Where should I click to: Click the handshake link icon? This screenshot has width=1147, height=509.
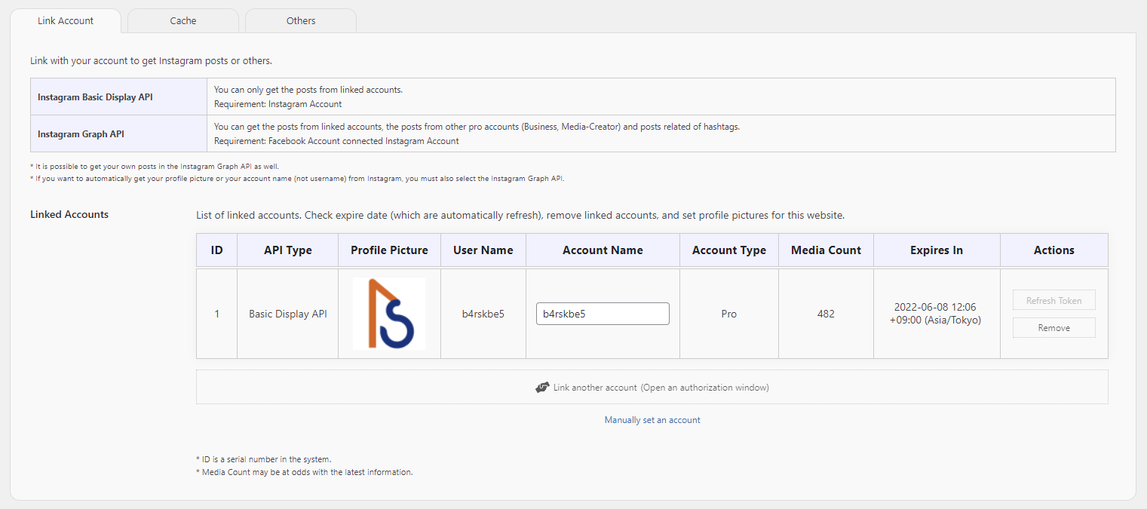542,388
